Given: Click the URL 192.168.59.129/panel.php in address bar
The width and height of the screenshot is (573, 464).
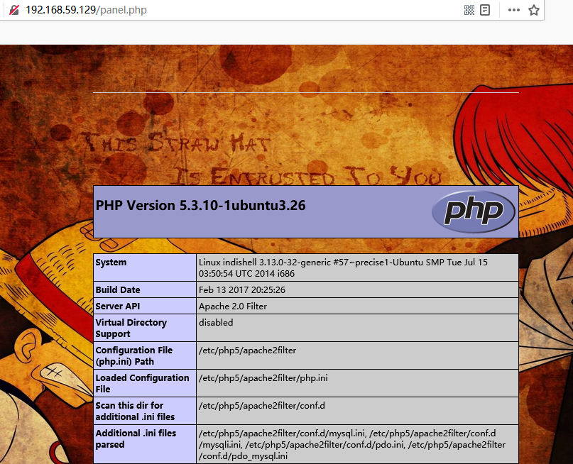Looking at the screenshot, I should [86, 10].
